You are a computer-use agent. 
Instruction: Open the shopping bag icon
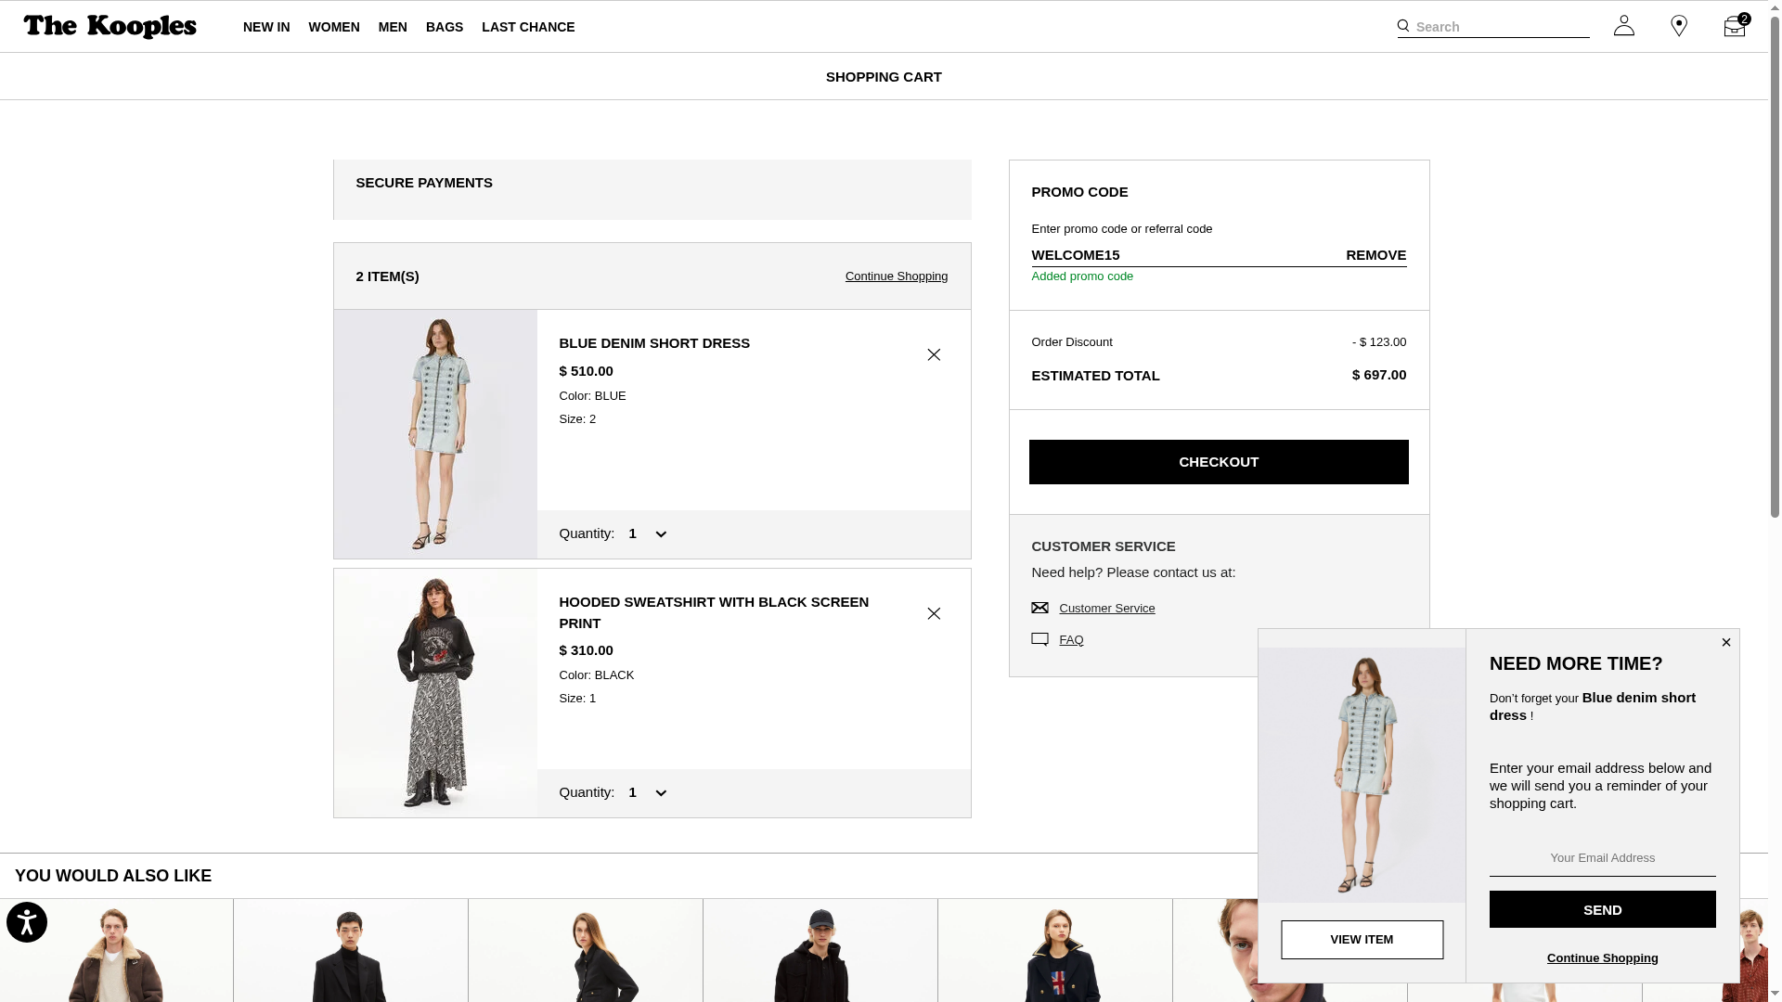click(1734, 26)
